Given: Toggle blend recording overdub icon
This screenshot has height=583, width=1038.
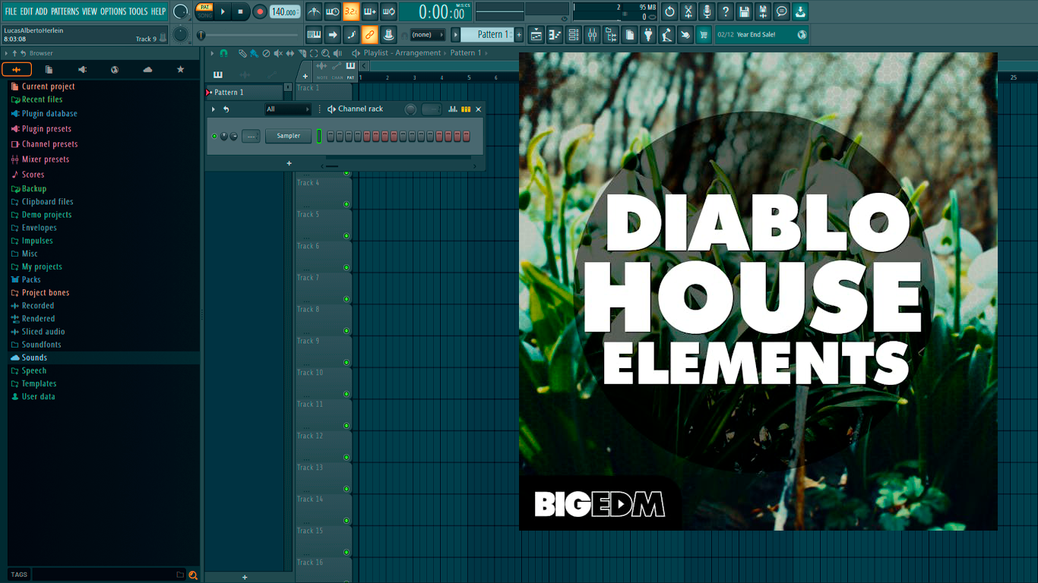Looking at the screenshot, I should click(x=370, y=11).
